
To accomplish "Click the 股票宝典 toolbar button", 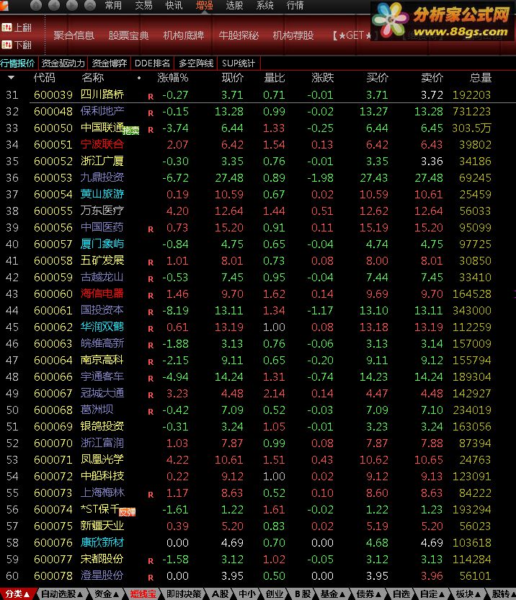I will pyautogui.click(x=128, y=35).
